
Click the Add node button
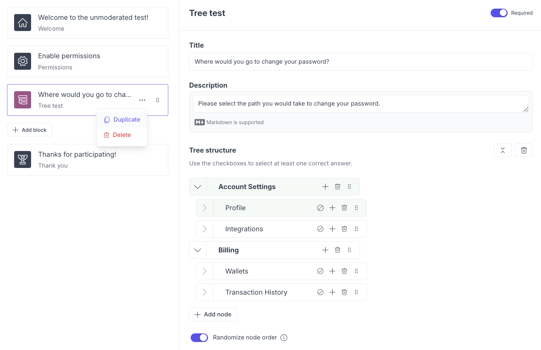click(x=213, y=315)
